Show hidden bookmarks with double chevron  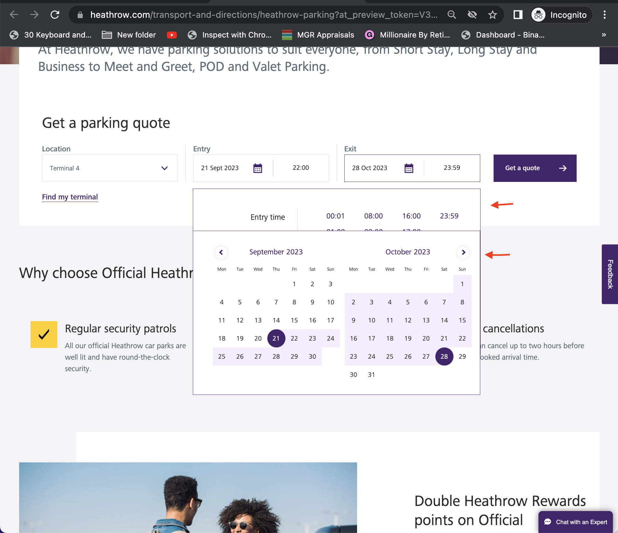(604, 35)
